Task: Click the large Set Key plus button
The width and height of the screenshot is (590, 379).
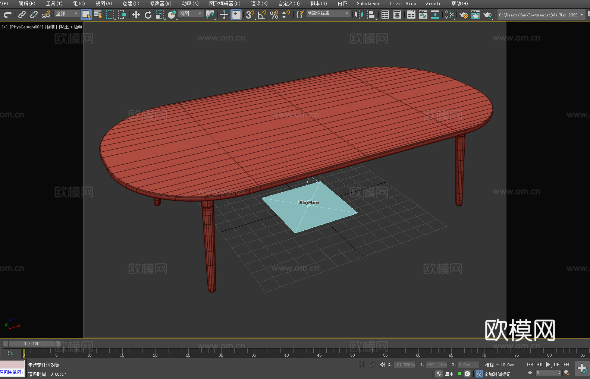Action: (582, 369)
